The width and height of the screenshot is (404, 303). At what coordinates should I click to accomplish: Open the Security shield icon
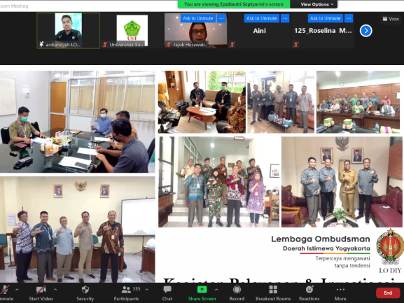(x=85, y=290)
